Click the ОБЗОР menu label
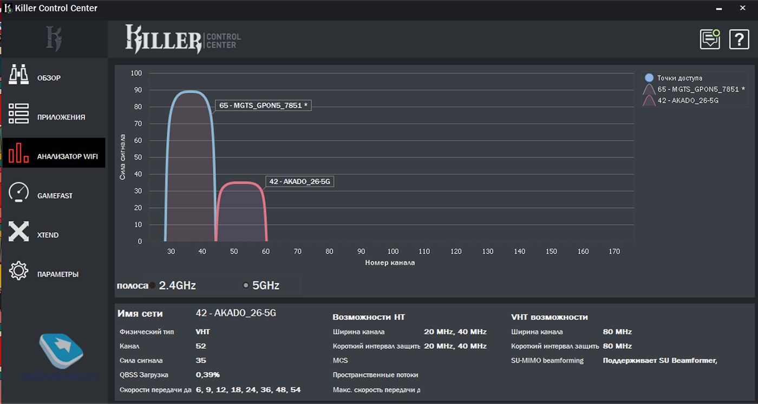 point(49,78)
